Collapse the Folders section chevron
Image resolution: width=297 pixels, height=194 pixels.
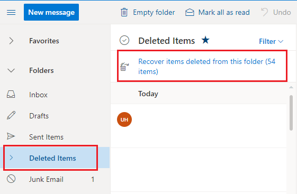11,70
